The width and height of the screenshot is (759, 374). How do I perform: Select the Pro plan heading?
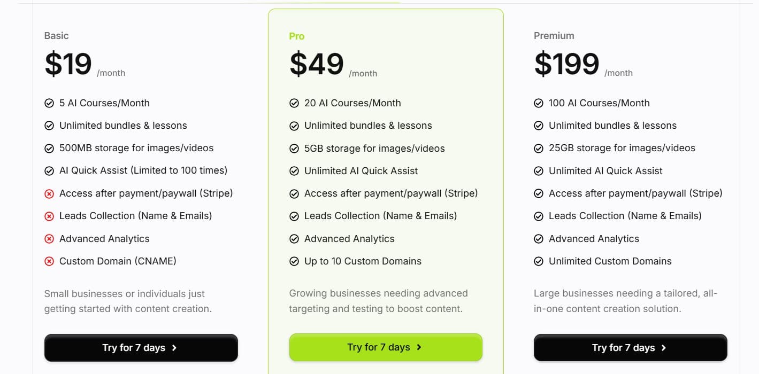point(296,36)
